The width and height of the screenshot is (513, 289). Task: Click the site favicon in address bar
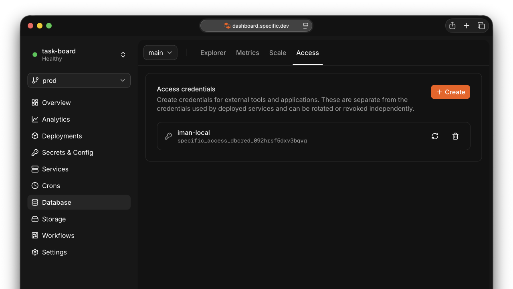227,26
